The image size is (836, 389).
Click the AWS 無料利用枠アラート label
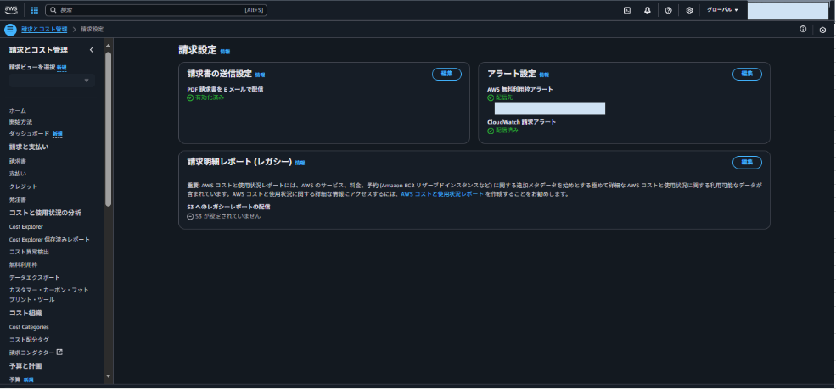[519, 89]
